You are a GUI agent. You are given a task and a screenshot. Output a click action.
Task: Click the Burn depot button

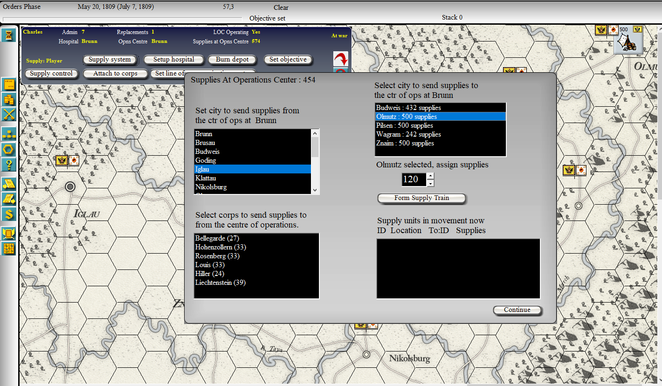pos(233,60)
